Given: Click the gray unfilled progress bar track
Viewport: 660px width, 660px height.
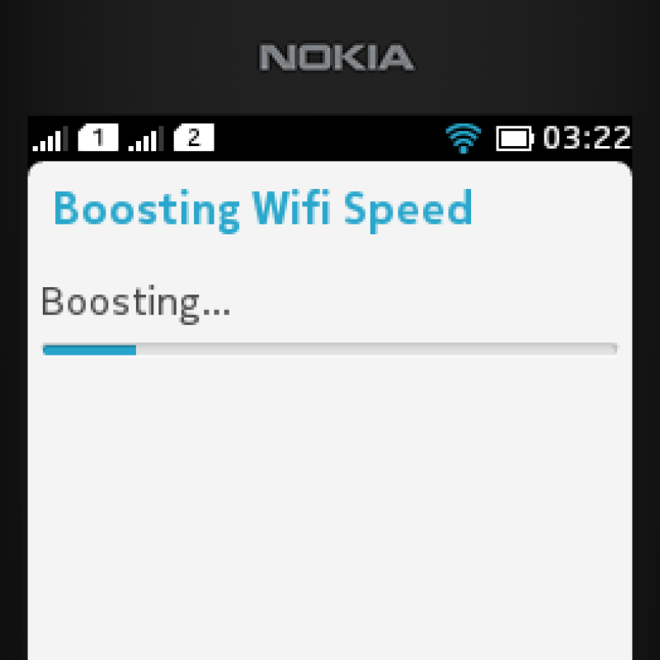Looking at the screenshot, I should (x=376, y=349).
